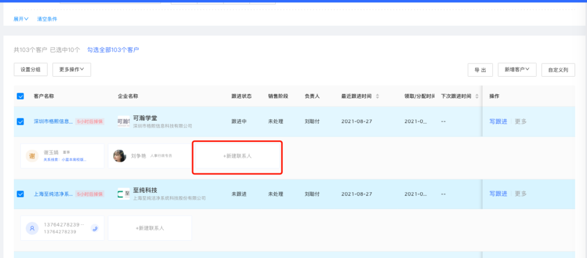Click the 刘争艳 contact avatar photo

120,156
